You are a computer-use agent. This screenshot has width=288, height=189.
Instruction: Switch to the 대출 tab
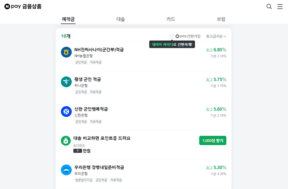point(121,19)
